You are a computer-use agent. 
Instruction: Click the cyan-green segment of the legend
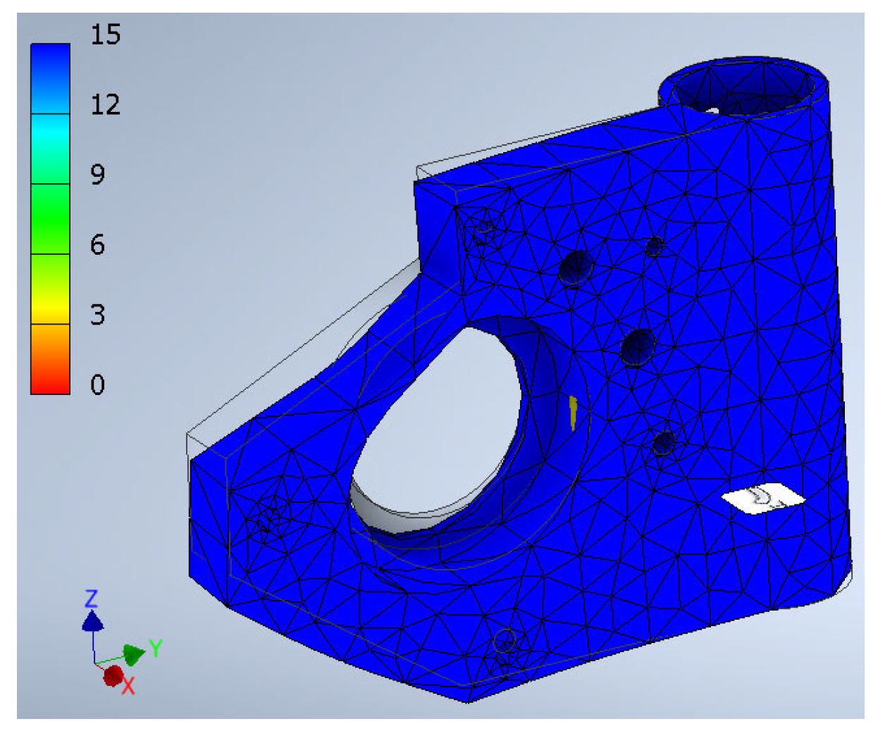(x=50, y=149)
